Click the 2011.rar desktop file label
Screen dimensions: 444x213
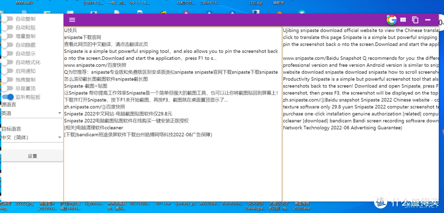click(x=163, y=204)
